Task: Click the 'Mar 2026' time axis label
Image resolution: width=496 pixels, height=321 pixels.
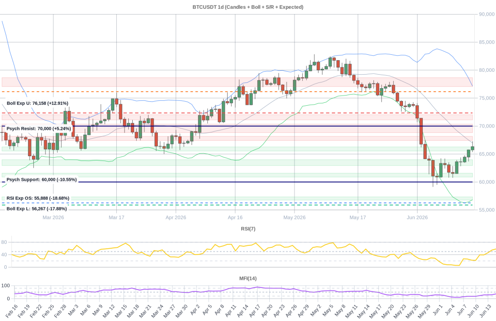Action: pos(53,218)
